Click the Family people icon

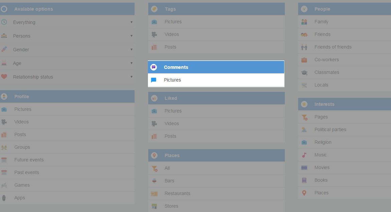(304, 22)
